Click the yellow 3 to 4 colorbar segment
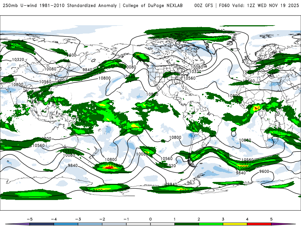Image resolution: width=301 pixels, height=226 pixels. coord(235,224)
